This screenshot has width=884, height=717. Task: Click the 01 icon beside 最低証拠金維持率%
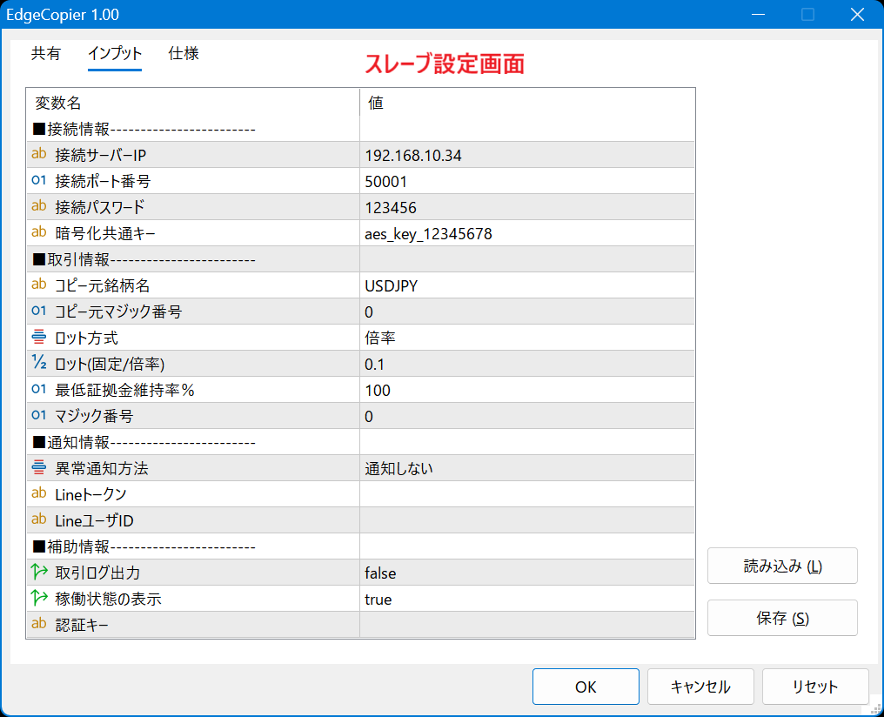point(39,389)
